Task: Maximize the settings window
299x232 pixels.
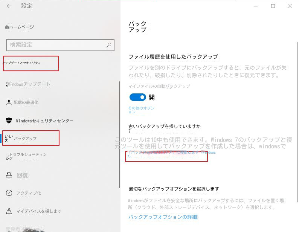Action: point(273,6)
